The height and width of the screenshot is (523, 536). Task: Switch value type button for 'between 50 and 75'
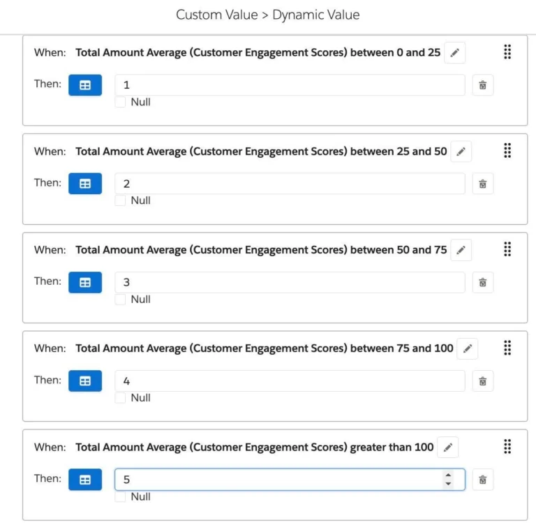point(84,282)
